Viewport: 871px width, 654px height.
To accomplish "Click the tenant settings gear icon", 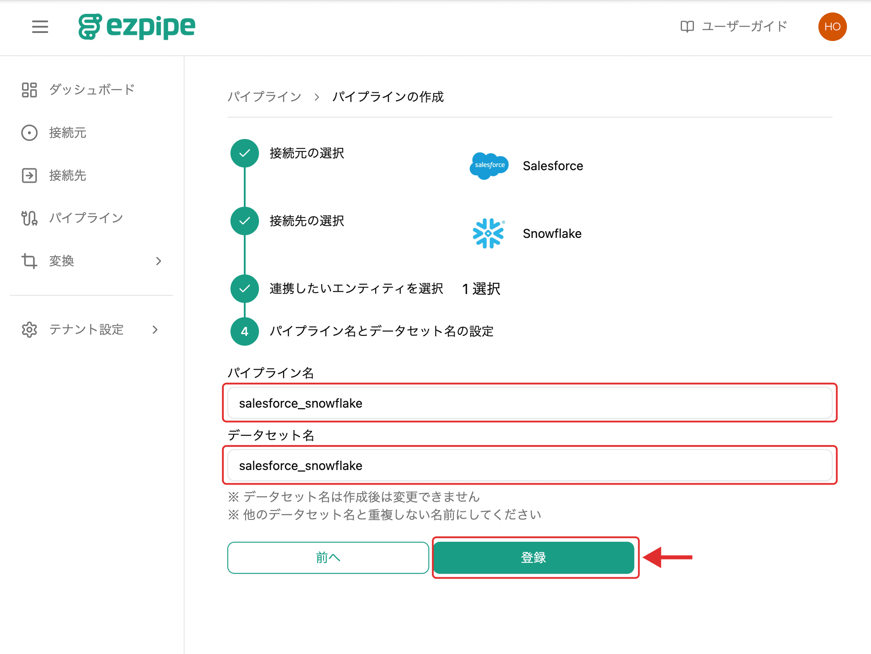I will [x=29, y=330].
